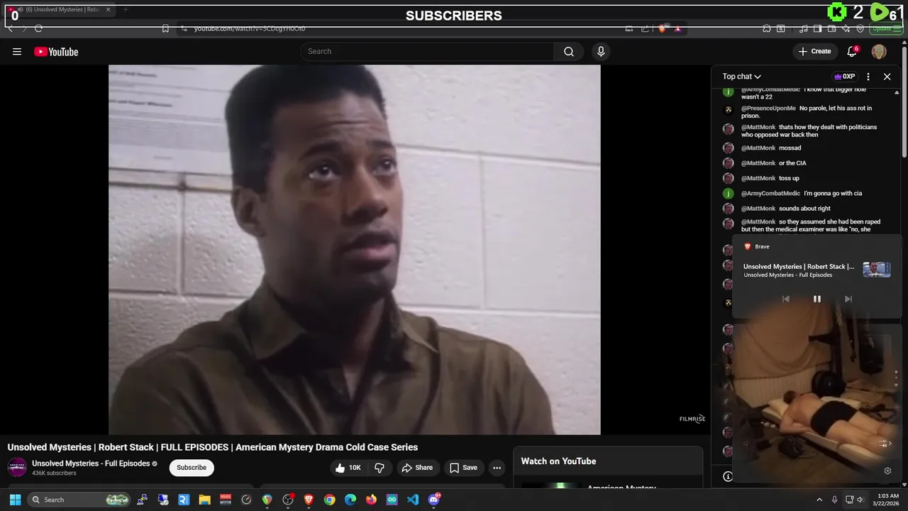The image size is (908, 511).
Task: Open Brave VPN shield icon
Action: [x=860, y=28]
